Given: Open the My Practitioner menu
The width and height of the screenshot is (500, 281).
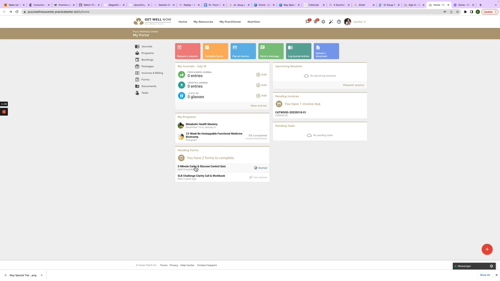Looking at the screenshot, I should pyautogui.click(x=230, y=22).
